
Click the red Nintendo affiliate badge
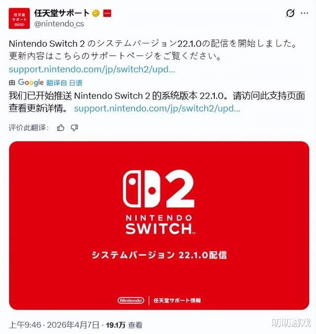[107, 13]
